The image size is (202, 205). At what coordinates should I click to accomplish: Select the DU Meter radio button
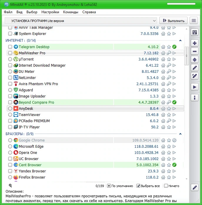pos(10,71)
